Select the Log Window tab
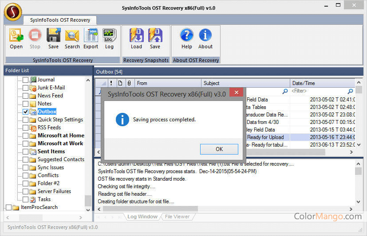Viewport: 367px width, 236px height. tap(142, 217)
